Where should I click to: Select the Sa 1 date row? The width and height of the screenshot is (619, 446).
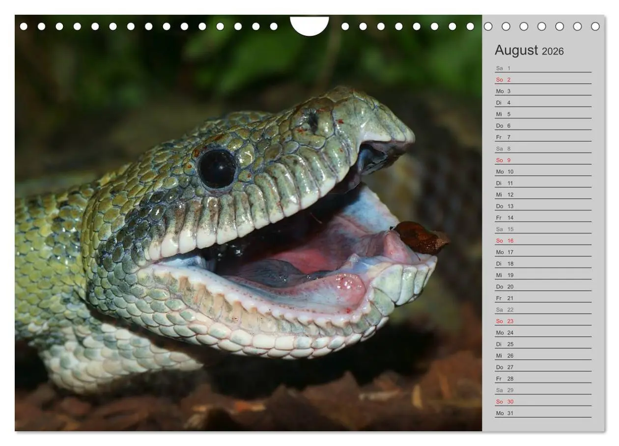tap(543, 68)
